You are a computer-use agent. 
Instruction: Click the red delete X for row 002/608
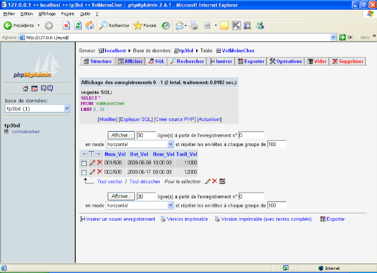click(x=100, y=172)
